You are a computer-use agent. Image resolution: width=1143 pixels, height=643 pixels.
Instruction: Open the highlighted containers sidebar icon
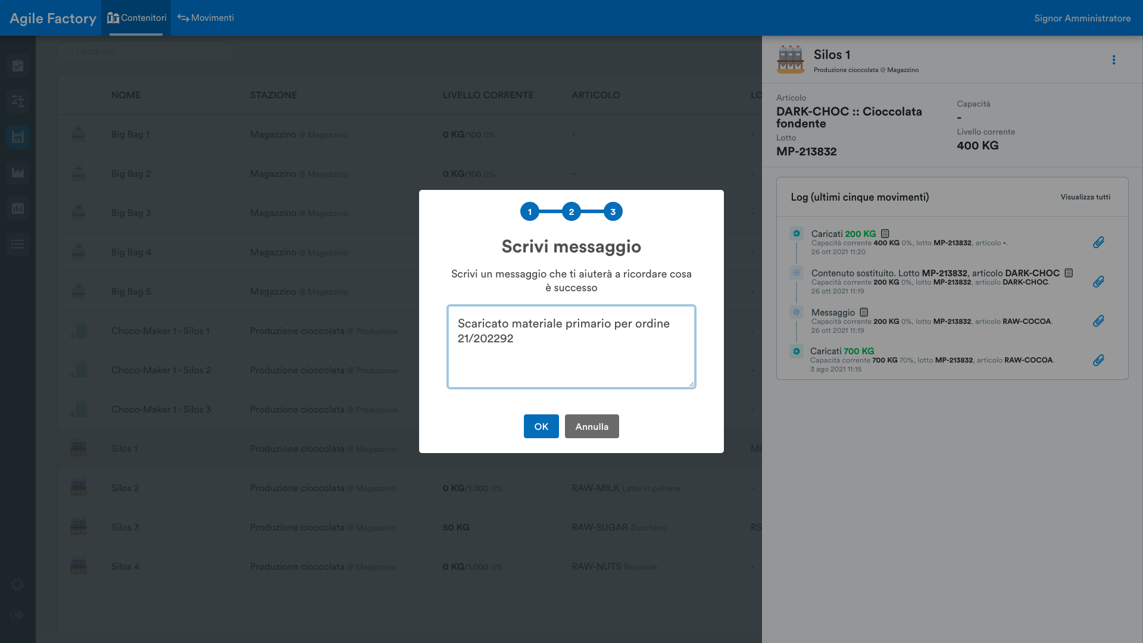point(18,137)
